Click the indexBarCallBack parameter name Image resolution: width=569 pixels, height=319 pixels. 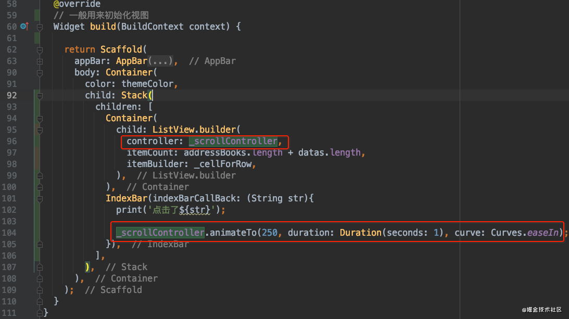tap(194, 198)
